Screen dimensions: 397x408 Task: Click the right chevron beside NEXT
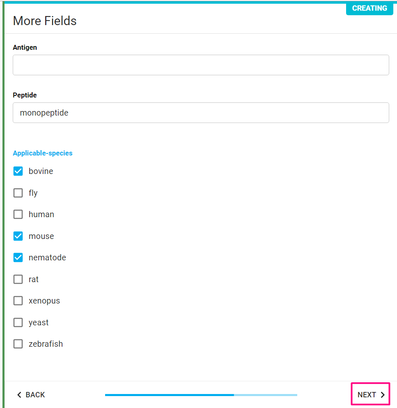click(383, 395)
